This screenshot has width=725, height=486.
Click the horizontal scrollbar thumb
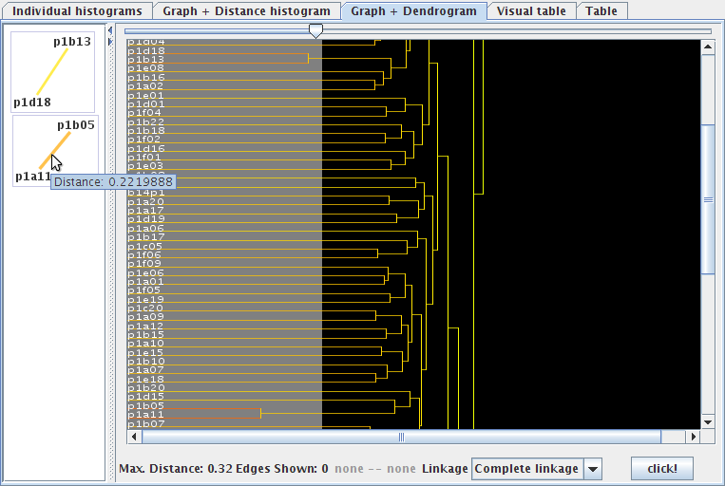(401, 437)
